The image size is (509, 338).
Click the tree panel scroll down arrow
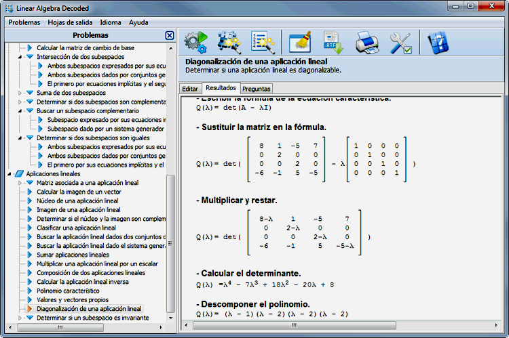coord(171,318)
